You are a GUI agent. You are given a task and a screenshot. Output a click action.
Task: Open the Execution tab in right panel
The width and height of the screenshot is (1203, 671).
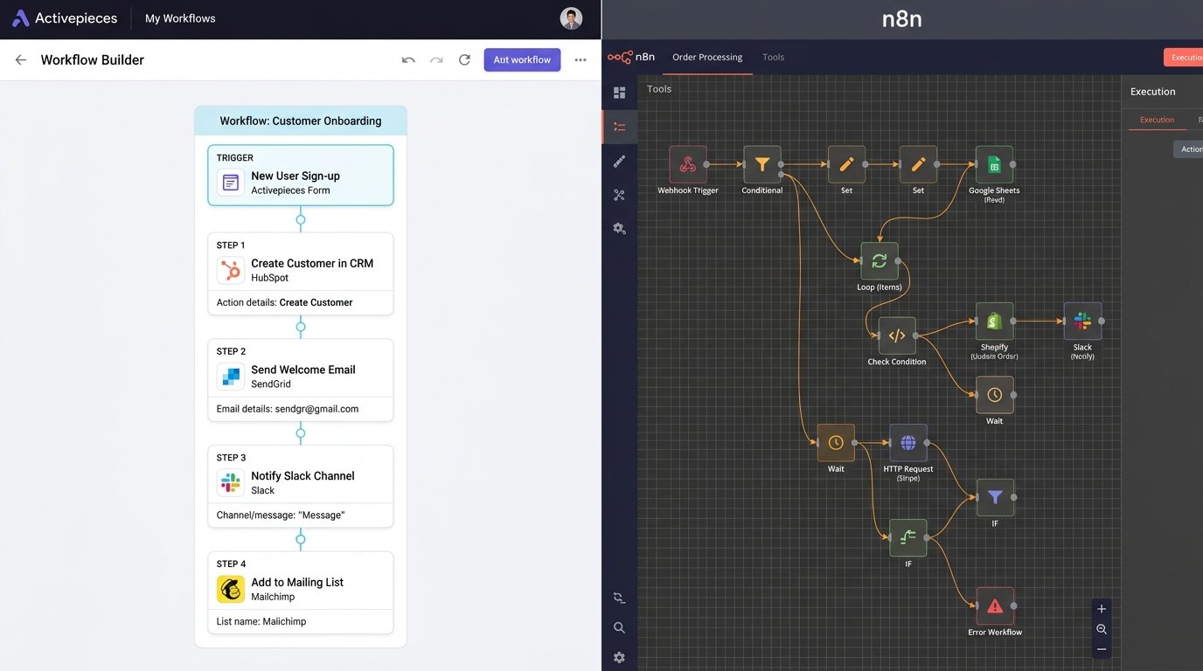[1157, 120]
